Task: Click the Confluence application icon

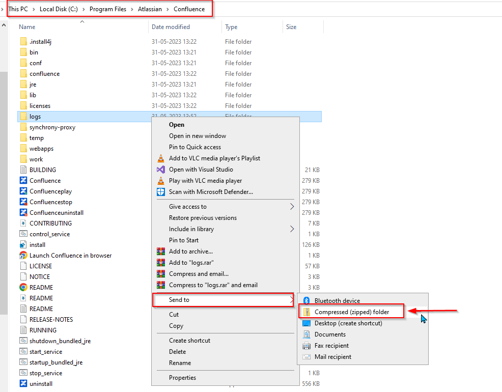Action: coord(23,181)
